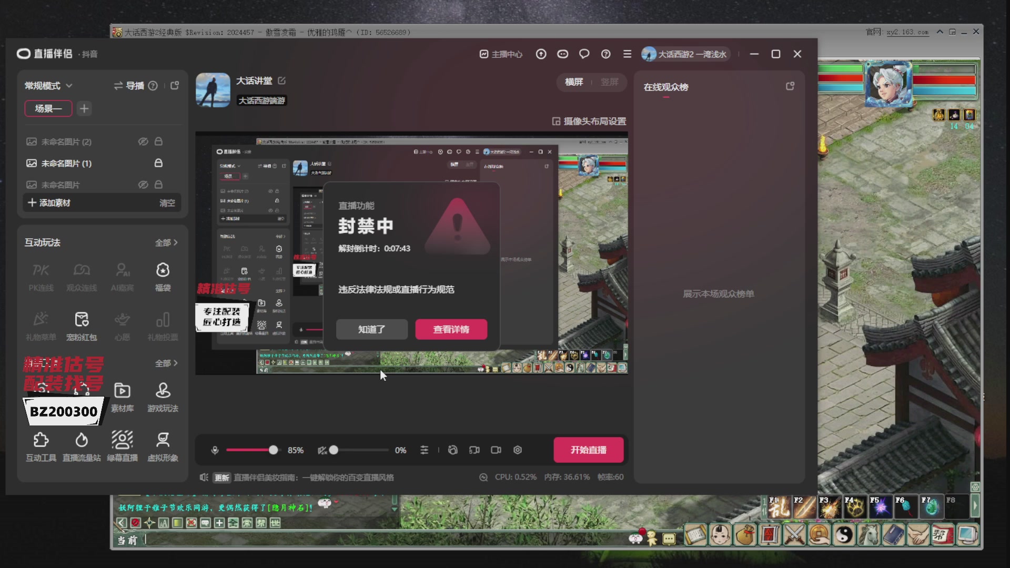Open the hamburger menu in top bar
This screenshot has height=568, width=1010.
coord(627,54)
